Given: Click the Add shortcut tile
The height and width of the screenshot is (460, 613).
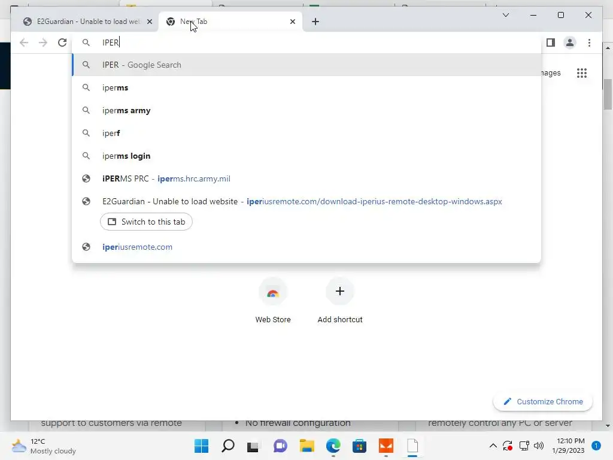Looking at the screenshot, I should click(x=340, y=301).
